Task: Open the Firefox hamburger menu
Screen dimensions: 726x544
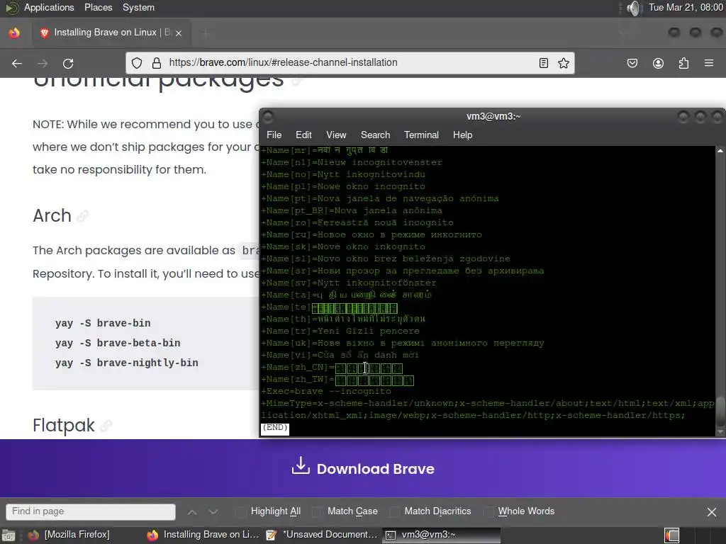Action: click(709, 63)
